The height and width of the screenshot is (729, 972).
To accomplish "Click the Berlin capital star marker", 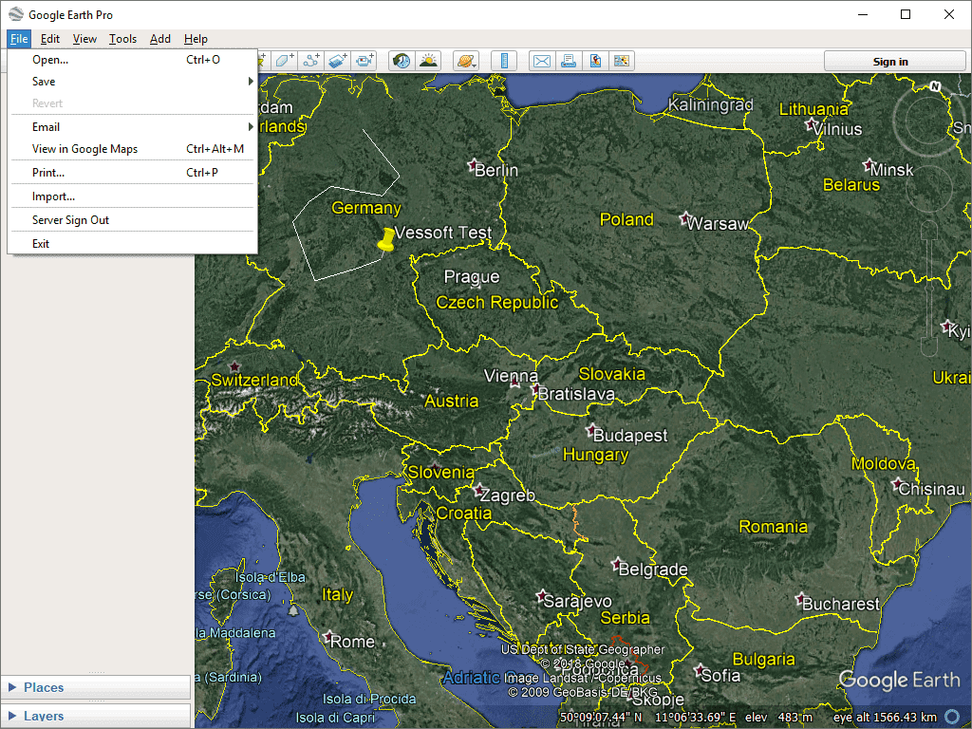I will tap(473, 164).
